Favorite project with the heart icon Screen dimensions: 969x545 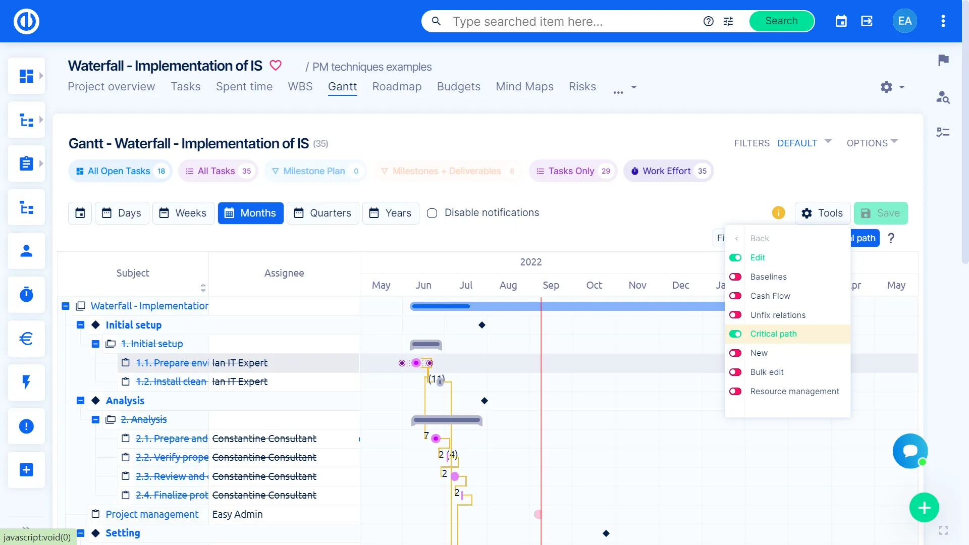coord(276,65)
